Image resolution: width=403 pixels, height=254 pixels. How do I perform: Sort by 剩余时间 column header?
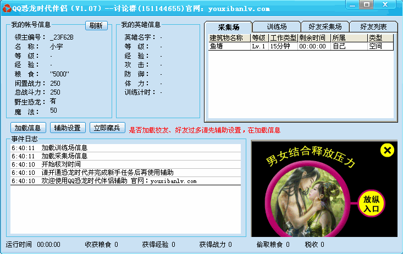pyautogui.click(x=314, y=38)
